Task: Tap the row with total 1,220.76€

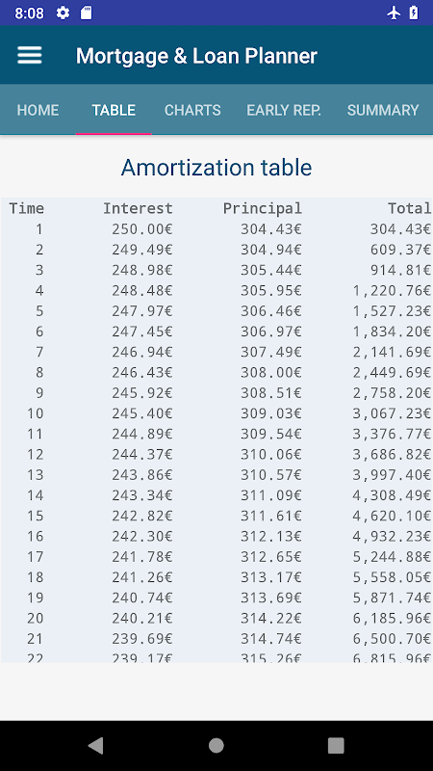Action: (216, 291)
